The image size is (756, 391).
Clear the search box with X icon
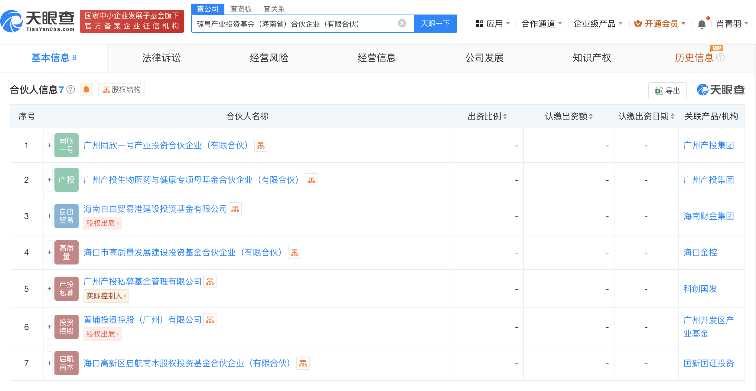pos(402,23)
